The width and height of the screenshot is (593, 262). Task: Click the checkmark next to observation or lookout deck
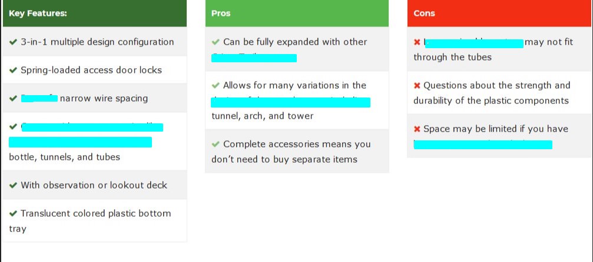tap(13, 186)
